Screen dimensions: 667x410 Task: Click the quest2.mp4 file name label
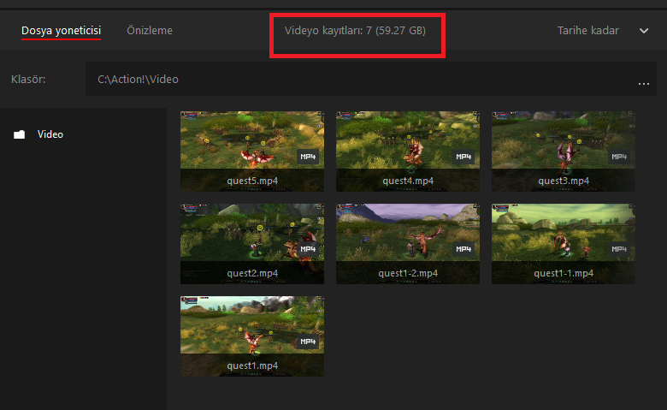tap(252, 273)
